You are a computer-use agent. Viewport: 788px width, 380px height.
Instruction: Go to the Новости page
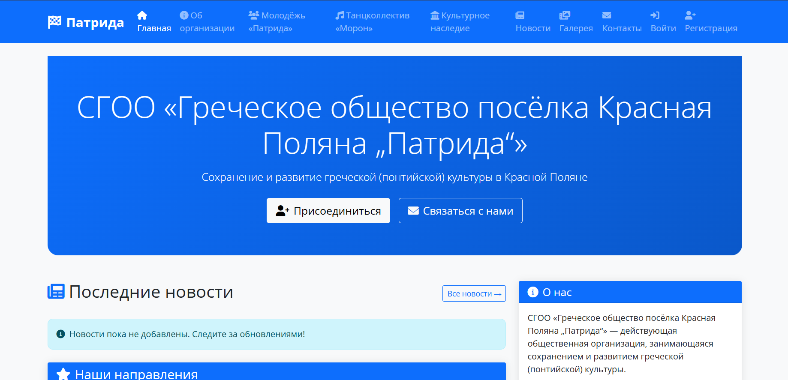point(533,22)
